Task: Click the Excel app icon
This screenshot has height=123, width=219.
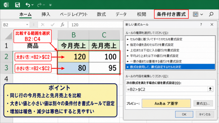Action: point(6,5)
